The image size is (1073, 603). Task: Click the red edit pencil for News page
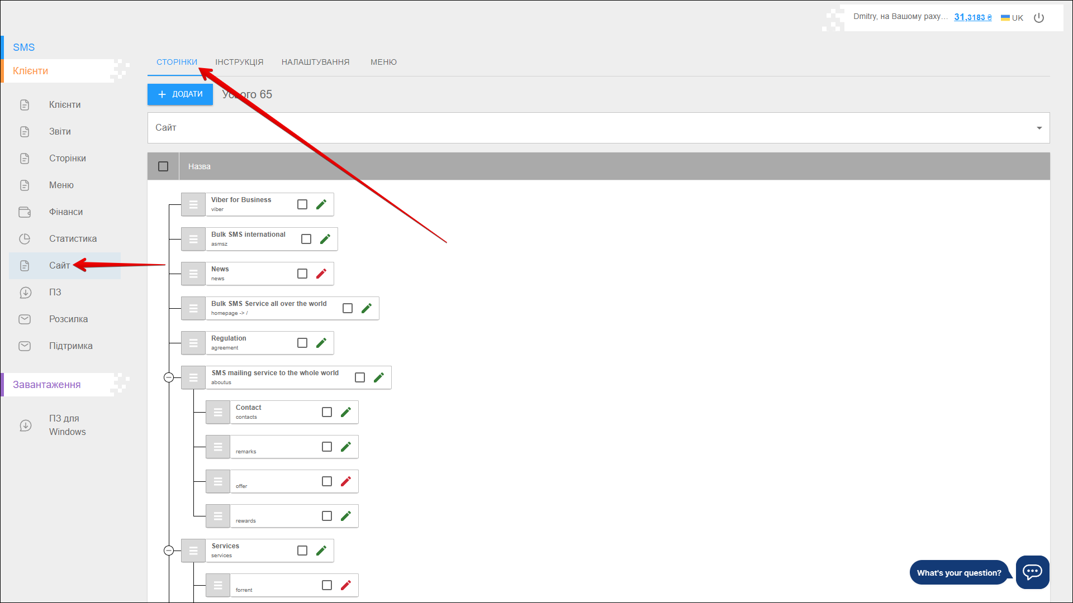[321, 274]
